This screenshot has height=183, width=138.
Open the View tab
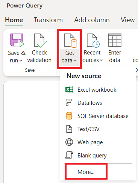(127, 20)
